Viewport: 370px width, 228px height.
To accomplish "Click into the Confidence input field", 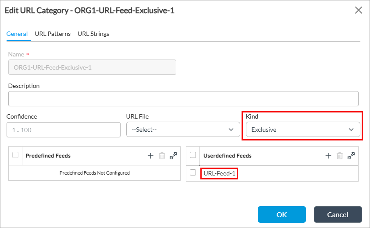I will (x=64, y=130).
